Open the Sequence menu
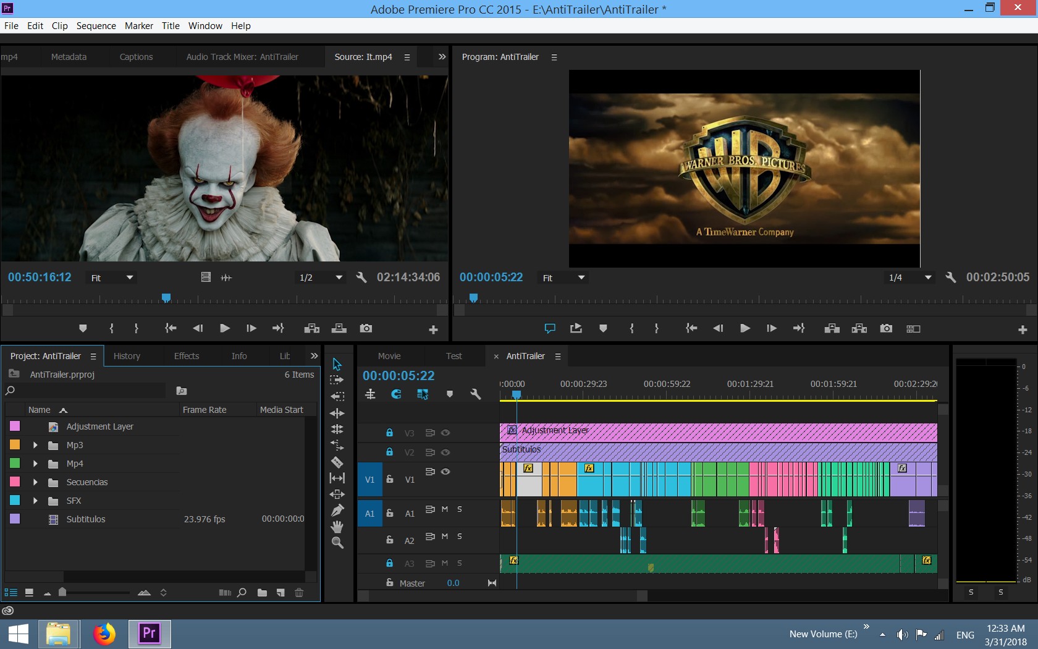Screen dimensions: 1038x649 pyautogui.click(x=96, y=25)
